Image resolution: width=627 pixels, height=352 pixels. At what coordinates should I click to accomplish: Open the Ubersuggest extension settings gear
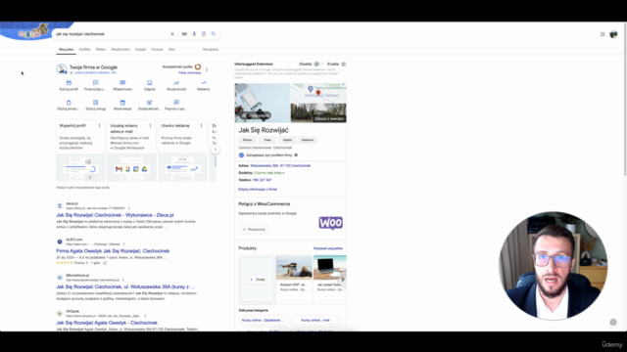344,64
